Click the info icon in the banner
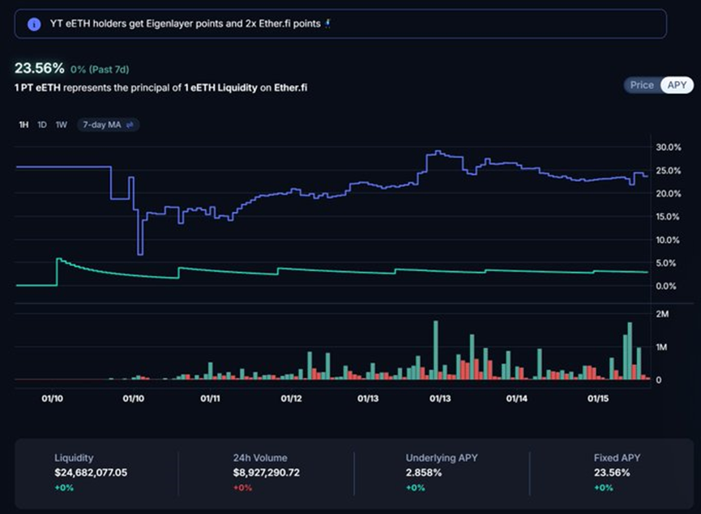Viewport: 701px width, 514px height. pos(33,24)
